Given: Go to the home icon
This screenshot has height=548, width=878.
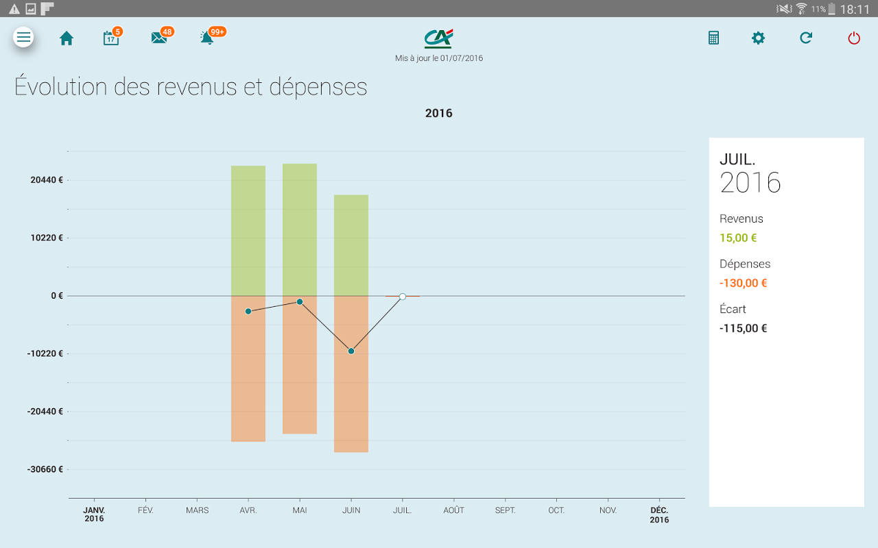Looking at the screenshot, I should click(67, 38).
